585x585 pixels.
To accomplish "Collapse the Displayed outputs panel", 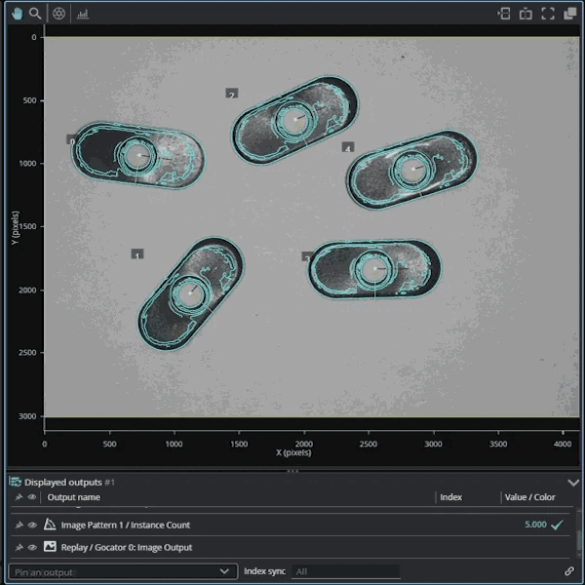I will point(572,482).
